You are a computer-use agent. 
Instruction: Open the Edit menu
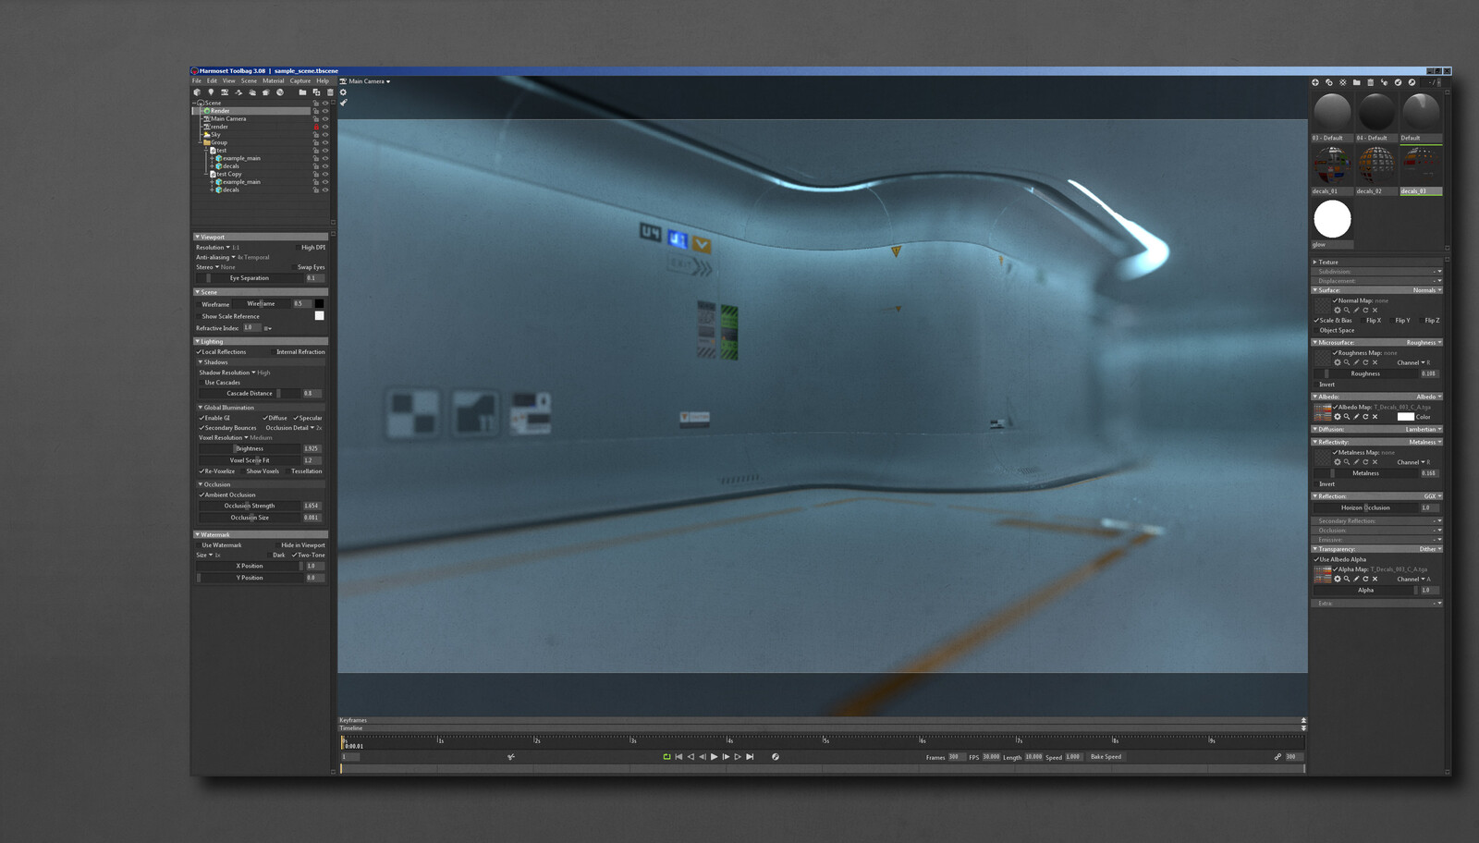(x=212, y=80)
